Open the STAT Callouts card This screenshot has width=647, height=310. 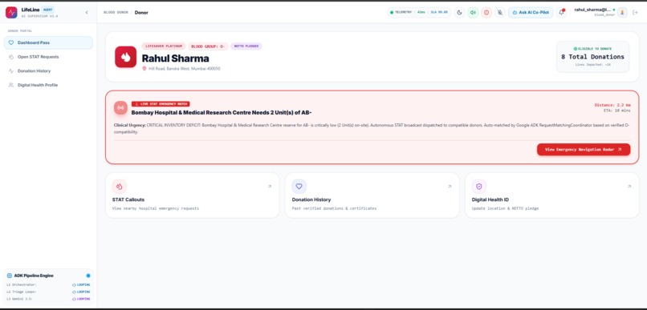[193, 195]
